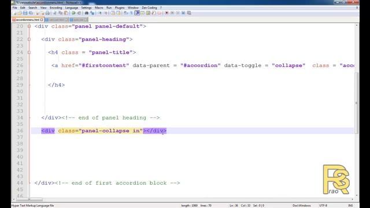
Task: Create a new file from toolbar
Action: click(x=14, y=13)
